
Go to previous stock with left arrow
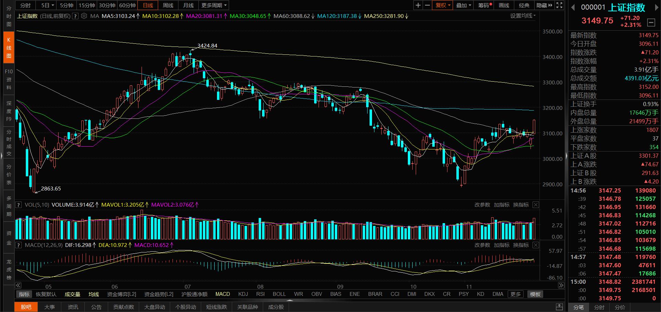point(573,8)
